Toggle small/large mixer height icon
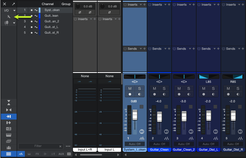This screenshot has height=158, width=246. [9, 103]
